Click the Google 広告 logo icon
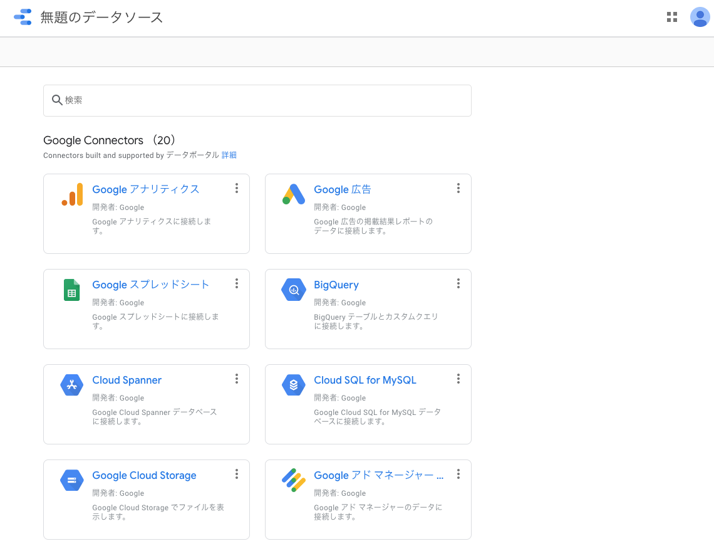Viewport: 714px width, 551px height. coord(294,194)
